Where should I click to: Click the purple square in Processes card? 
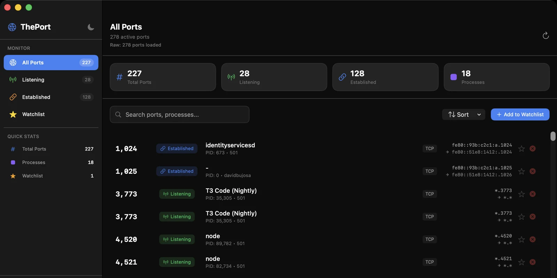pos(454,77)
